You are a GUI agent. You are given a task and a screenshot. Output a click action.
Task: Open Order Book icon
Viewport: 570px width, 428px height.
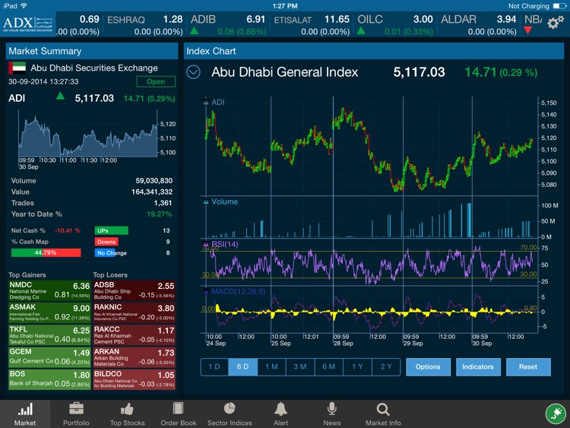click(178, 409)
